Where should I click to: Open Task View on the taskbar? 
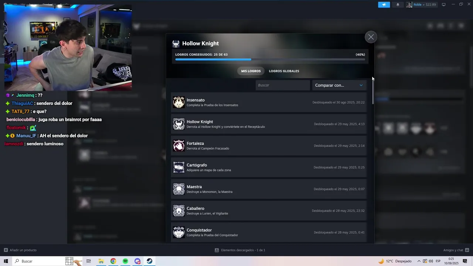point(89,261)
